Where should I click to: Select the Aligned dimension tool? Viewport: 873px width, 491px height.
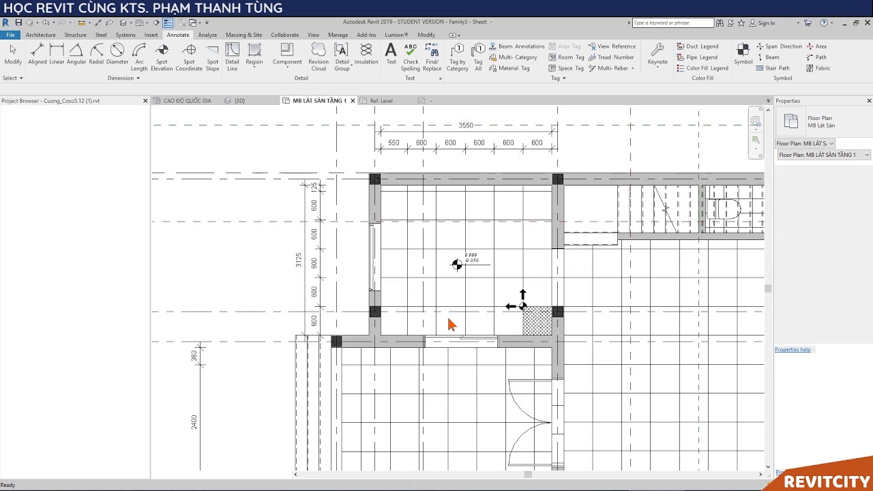click(38, 55)
